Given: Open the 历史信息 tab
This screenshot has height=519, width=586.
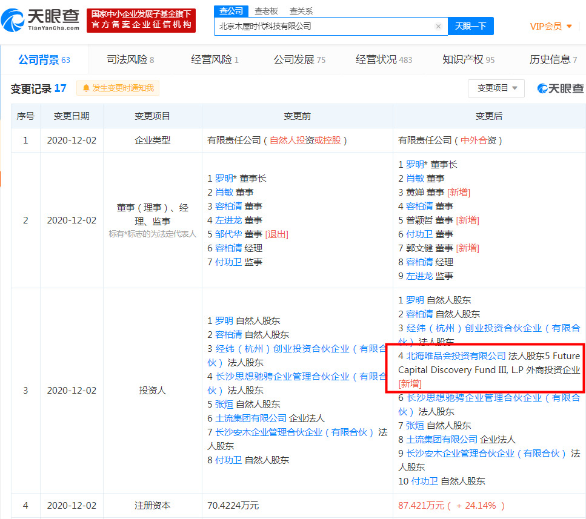Looking at the screenshot, I should tap(553, 60).
